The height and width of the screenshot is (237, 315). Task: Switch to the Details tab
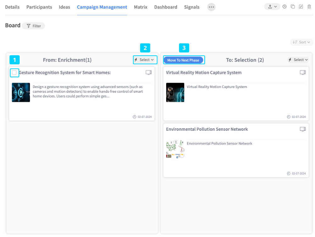click(12, 7)
